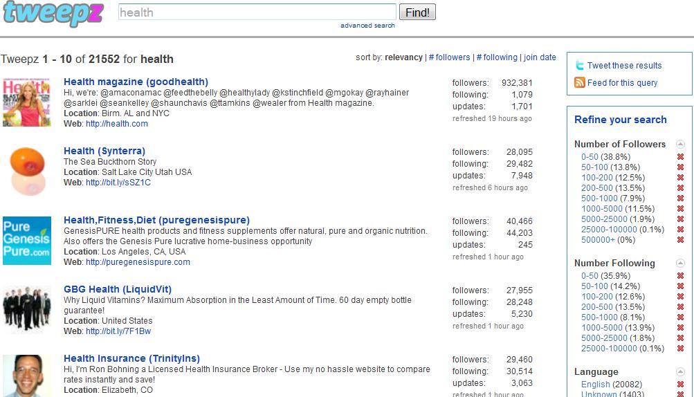Filter by 200-500 following range
The image size is (694, 397).
pyautogui.click(x=596, y=306)
